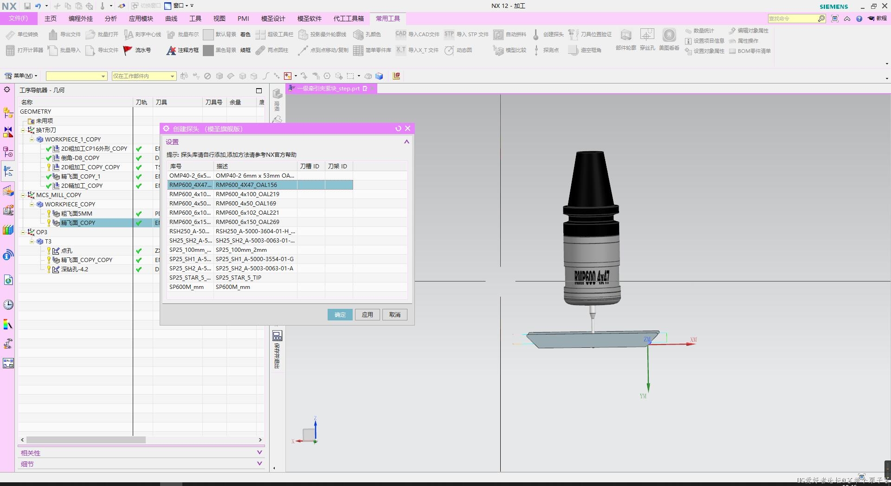This screenshot has width=891, height=486.
Task: Click the 自动拼料 auto nesting tool
Action: coord(510,34)
